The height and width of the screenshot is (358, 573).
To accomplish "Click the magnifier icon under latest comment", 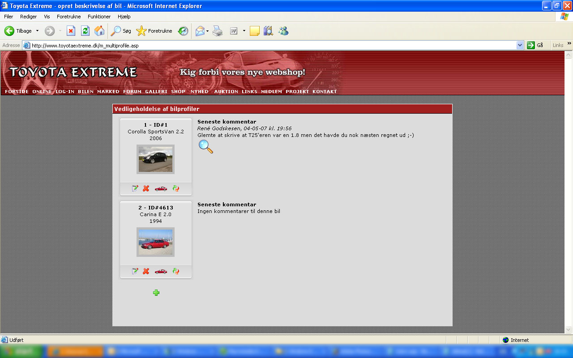I will pyautogui.click(x=205, y=146).
